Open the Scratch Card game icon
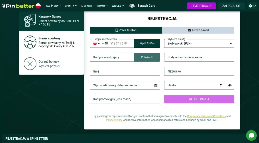This screenshot has width=259, height=143. tap(132, 6)
